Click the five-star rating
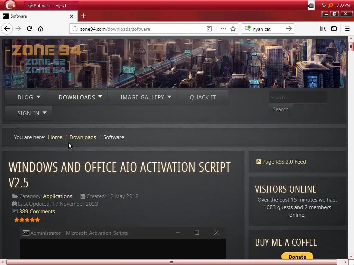 coord(27,220)
